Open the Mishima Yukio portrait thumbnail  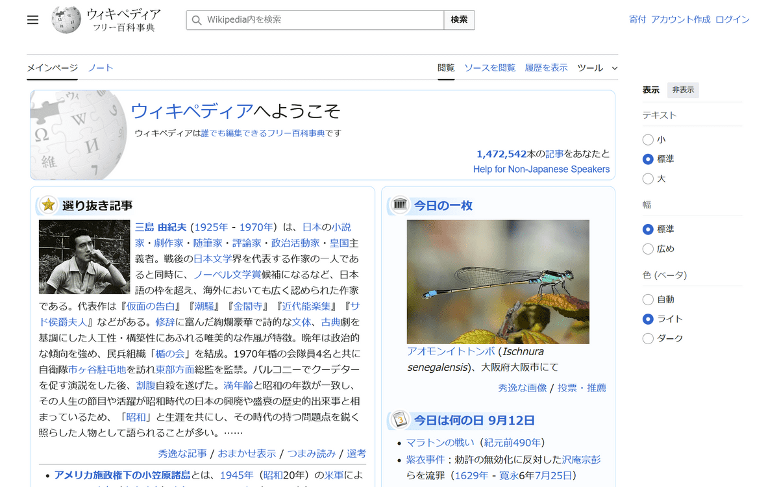point(84,256)
